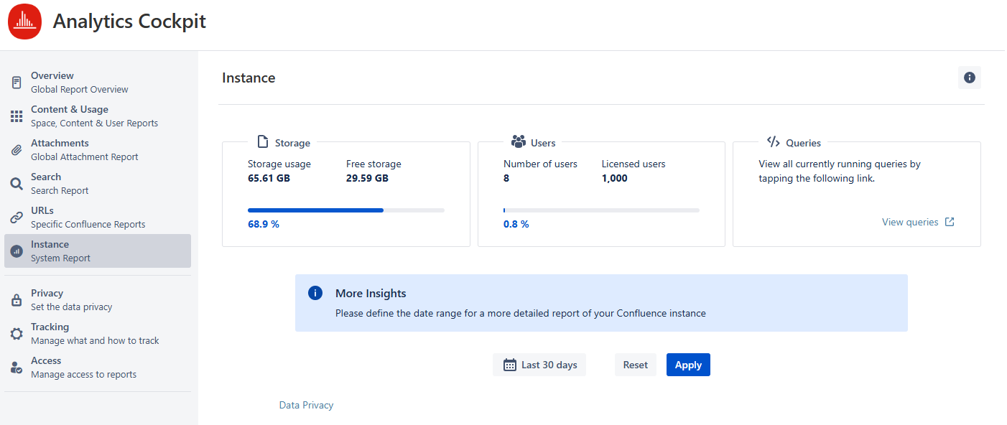
Task: Click the Overview document icon in sidebar
Action: 17,83
